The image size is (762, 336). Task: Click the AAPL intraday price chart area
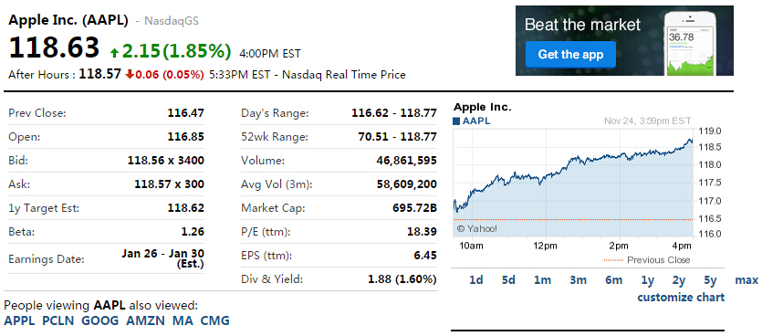coord(572,183)
